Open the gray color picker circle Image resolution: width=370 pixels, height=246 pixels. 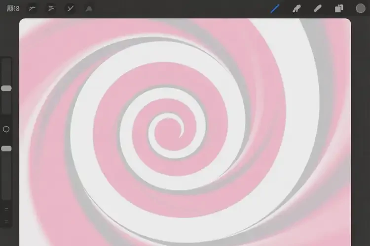(x=361, y=8)
